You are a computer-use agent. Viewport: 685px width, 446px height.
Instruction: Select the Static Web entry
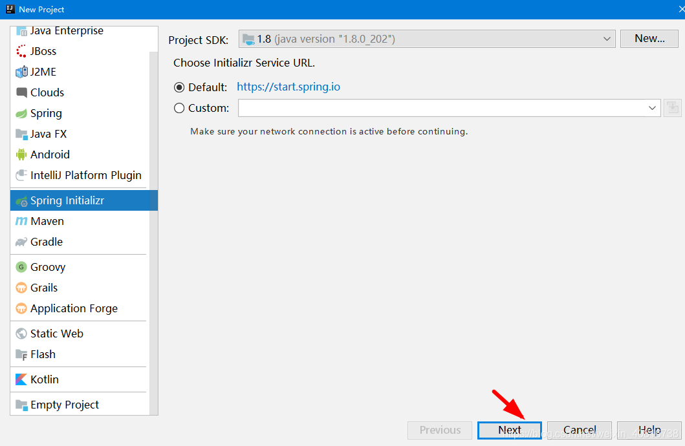coord(80,334)
